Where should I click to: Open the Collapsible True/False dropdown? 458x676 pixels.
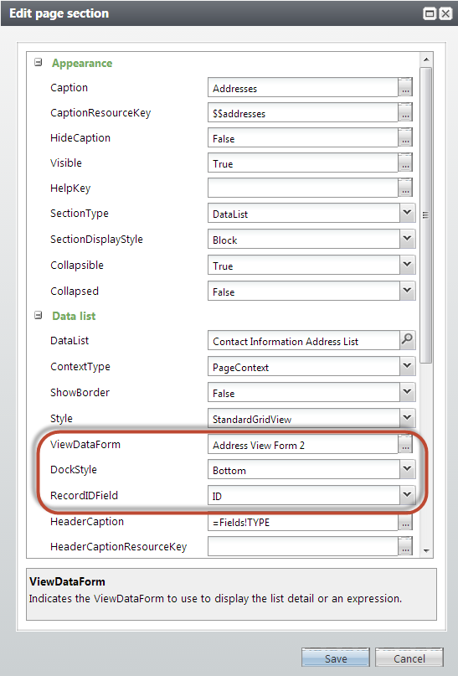(x=407, y=265)
